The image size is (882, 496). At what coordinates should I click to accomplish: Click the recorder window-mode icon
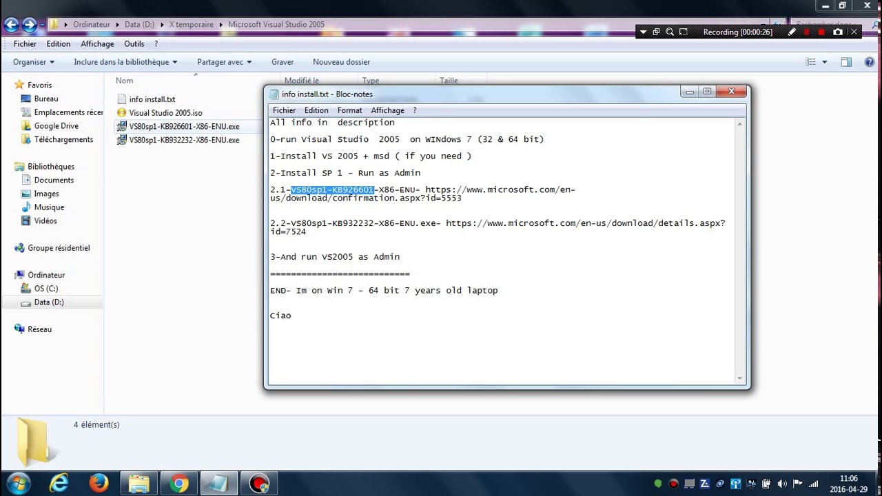coord(656,32)
